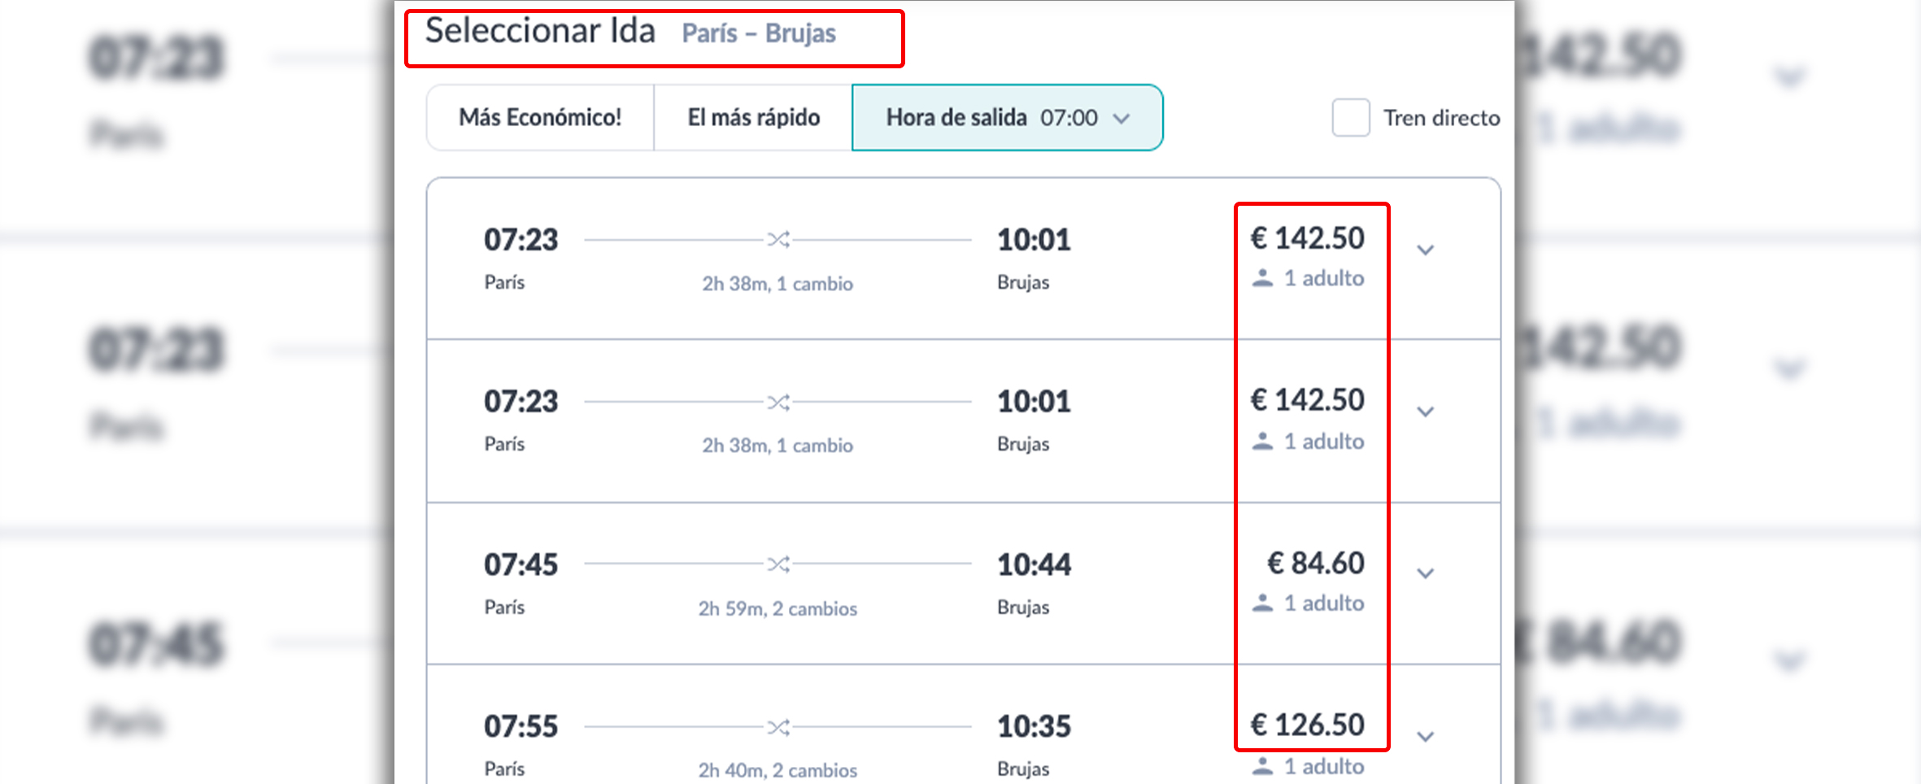Screen dimensions: 1921x784
Task: Expand the first 07:23 trip details
Action: pyautogui.click(x=1425, y=250)
